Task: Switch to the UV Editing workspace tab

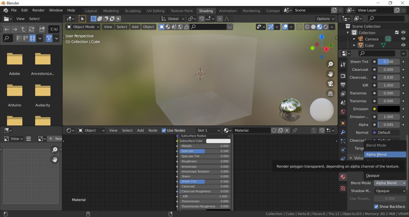Action: tap(156, 11)
